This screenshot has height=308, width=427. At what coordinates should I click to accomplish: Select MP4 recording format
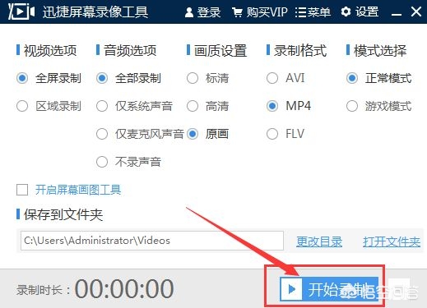[289, 106]
